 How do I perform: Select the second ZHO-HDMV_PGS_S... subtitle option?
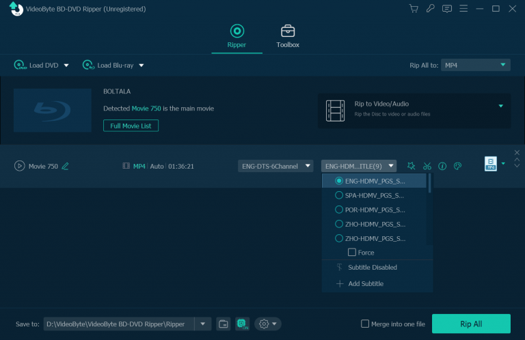[374, 238]
